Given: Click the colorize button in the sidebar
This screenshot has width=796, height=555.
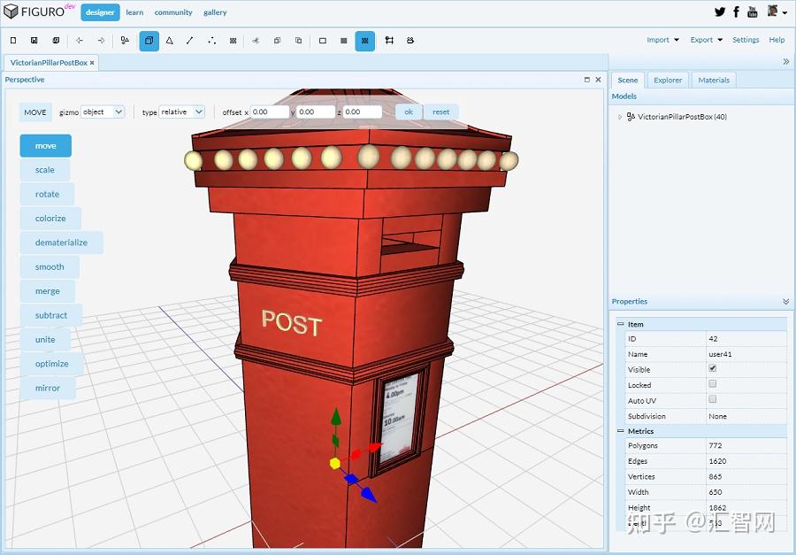Looking at the screenshot, I should pos(50,218).
